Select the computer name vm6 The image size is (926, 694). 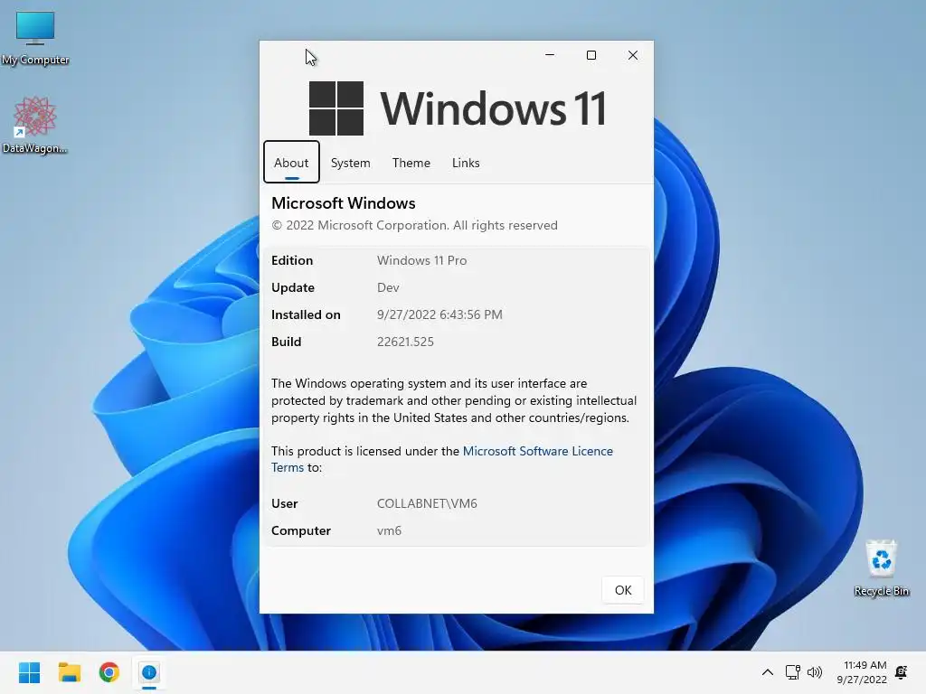tap(389, 530)
